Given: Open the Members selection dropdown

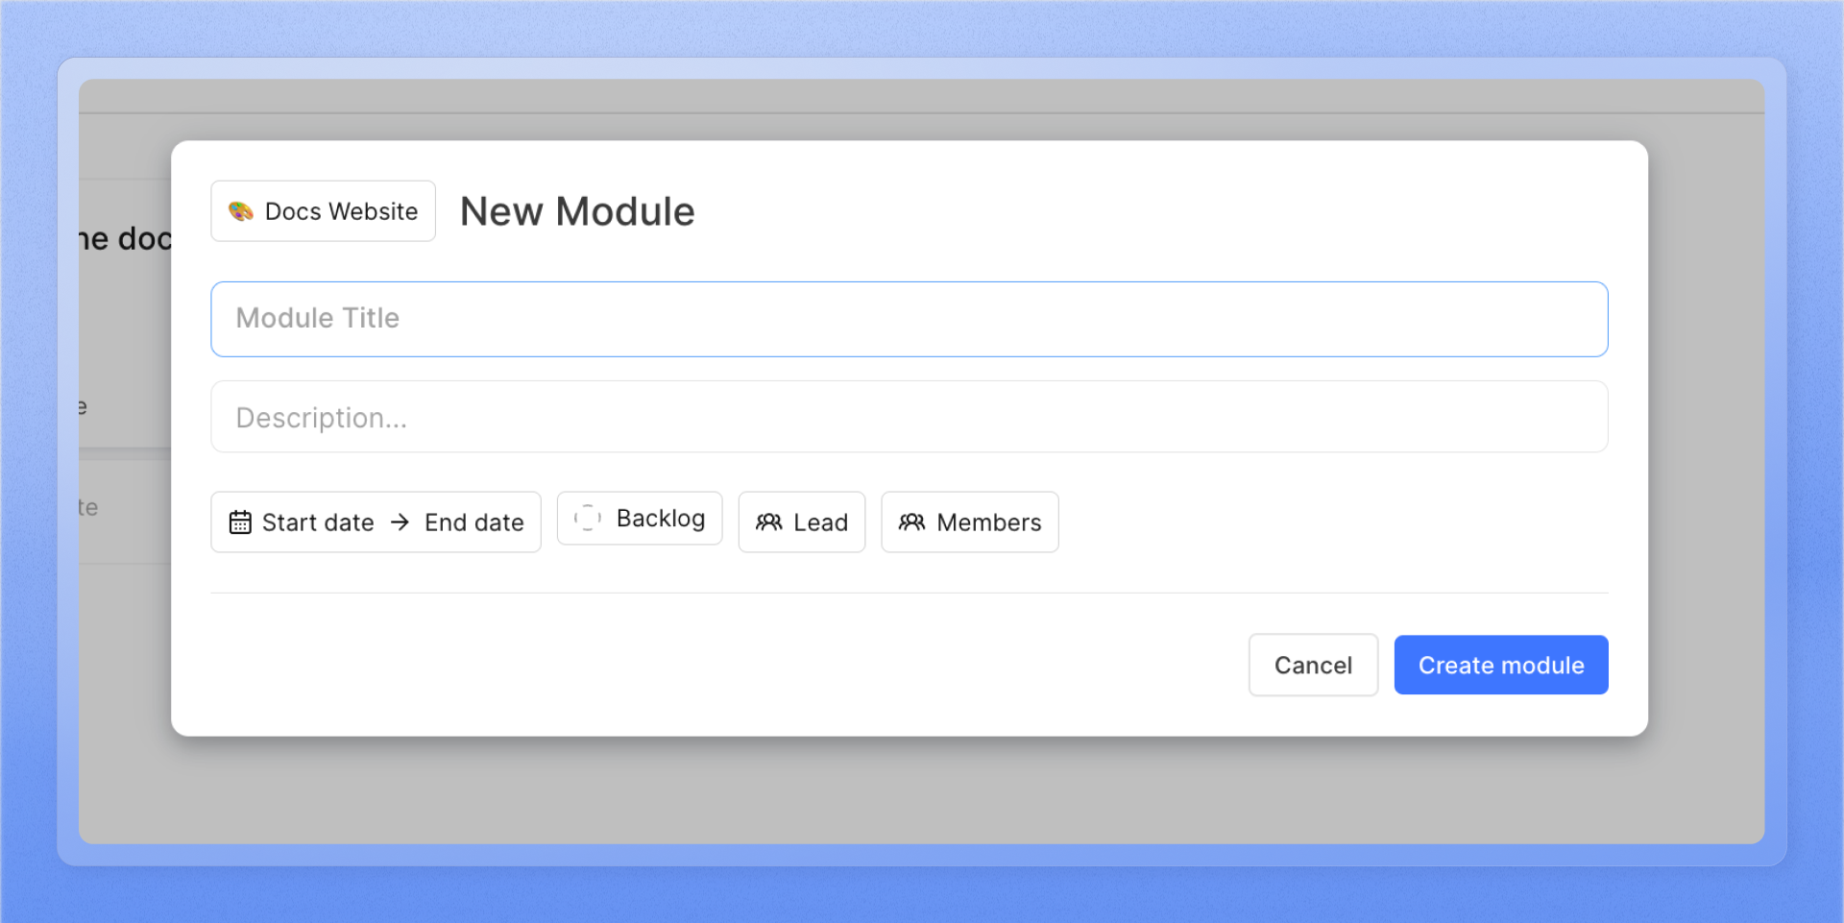Looking at the screenshot, I should 970,522.
